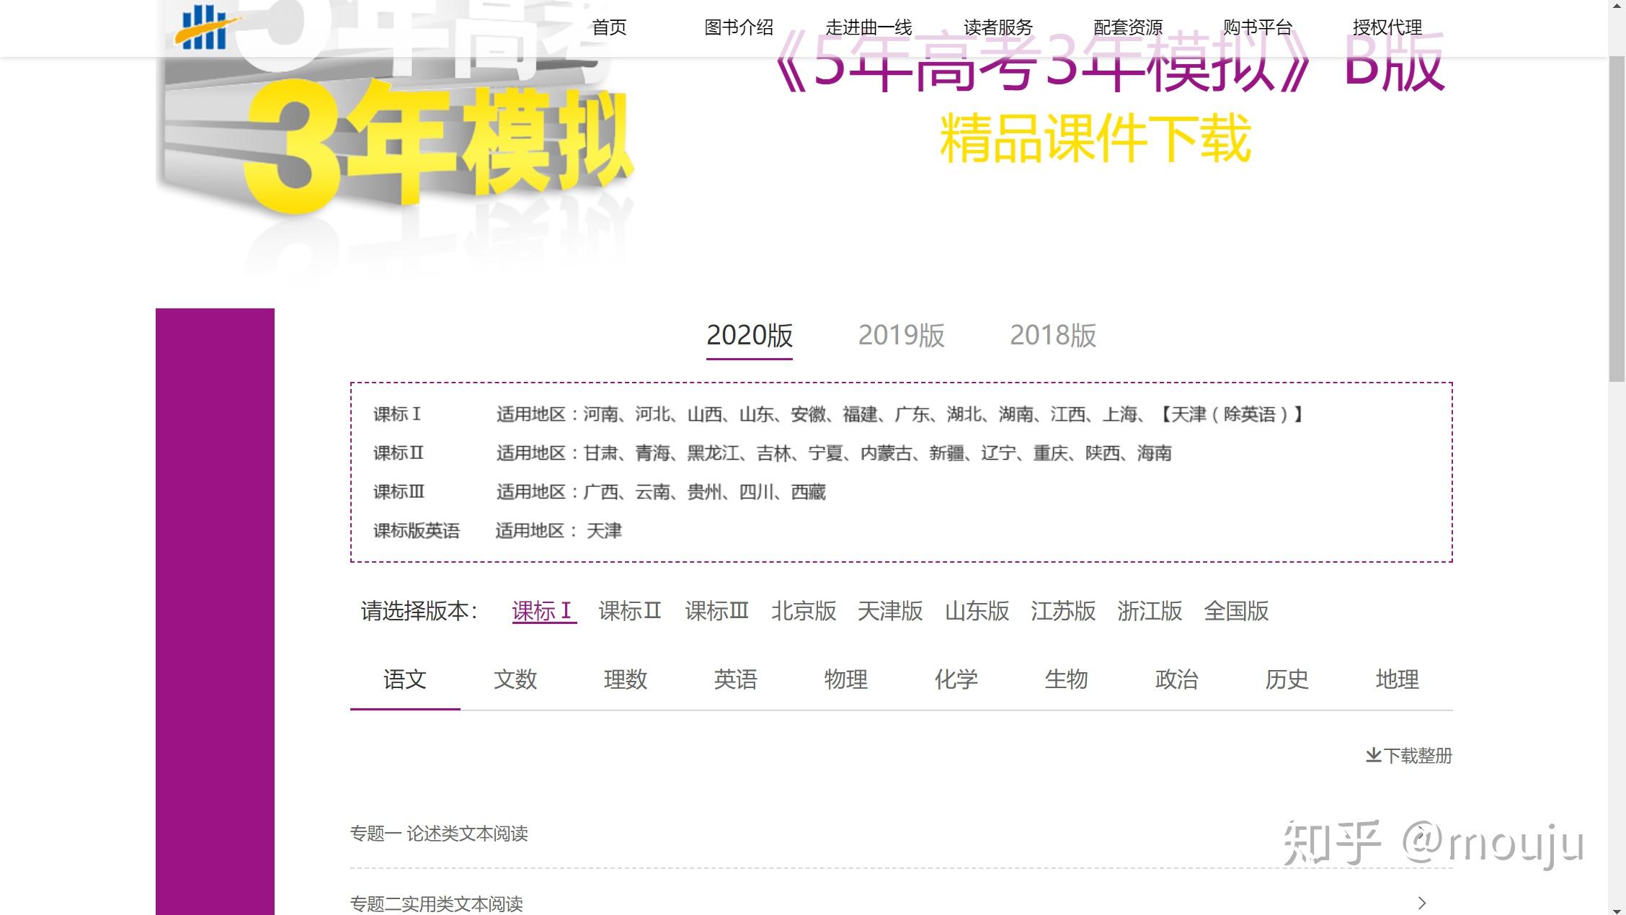The height and width of the screenshot is (915, 1626).
Task: Click the 下载整册 download link
Action: [x=1417, y=755]
